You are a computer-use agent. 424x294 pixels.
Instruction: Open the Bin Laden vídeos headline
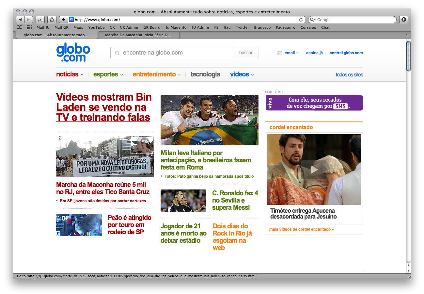coord(104,107)
